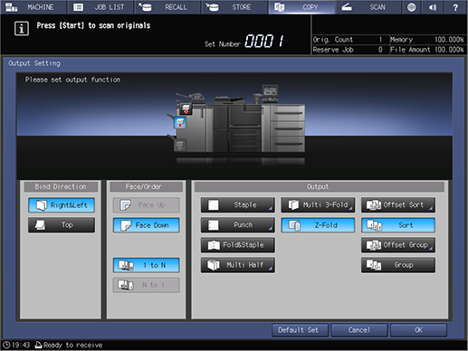
Task: Enable Fold&Staple output
Action: (x=238, y=245)
